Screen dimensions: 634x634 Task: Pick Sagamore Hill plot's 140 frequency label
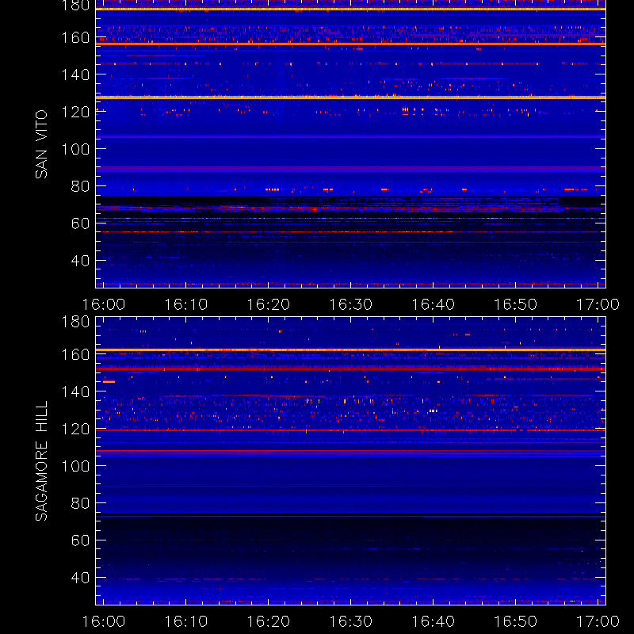(x=75, y=391)
